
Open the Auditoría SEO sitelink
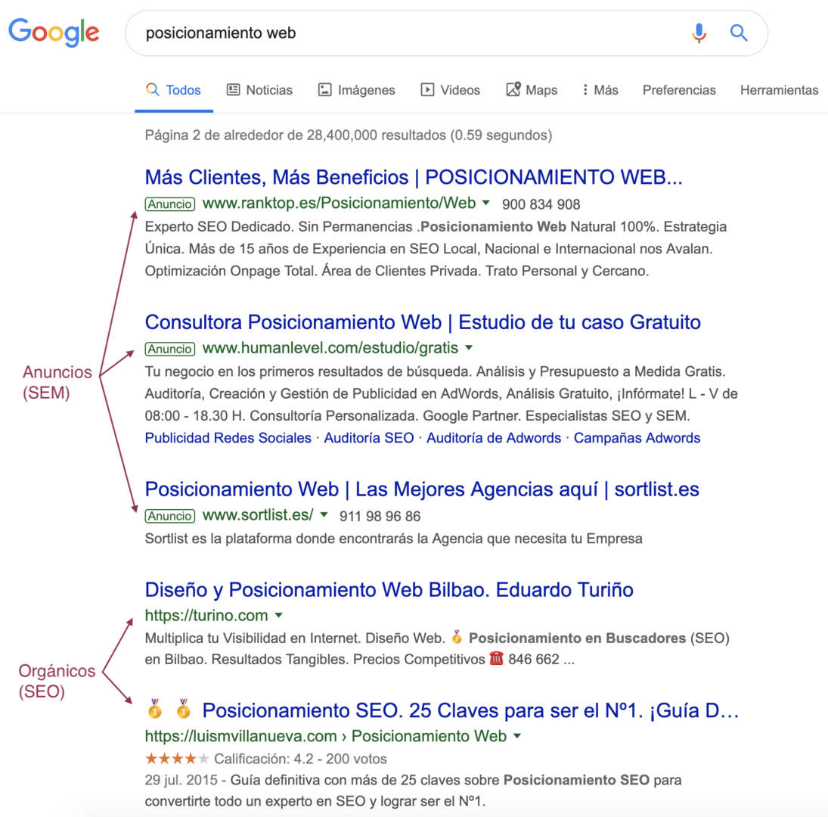(369, 438)
